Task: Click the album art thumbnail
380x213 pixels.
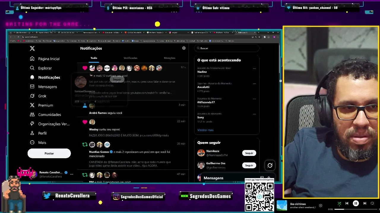Action: [x=282, y=206]
